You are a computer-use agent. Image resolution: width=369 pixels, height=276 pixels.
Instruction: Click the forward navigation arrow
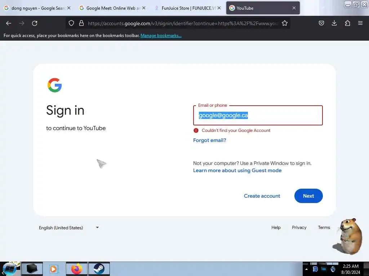22,23
